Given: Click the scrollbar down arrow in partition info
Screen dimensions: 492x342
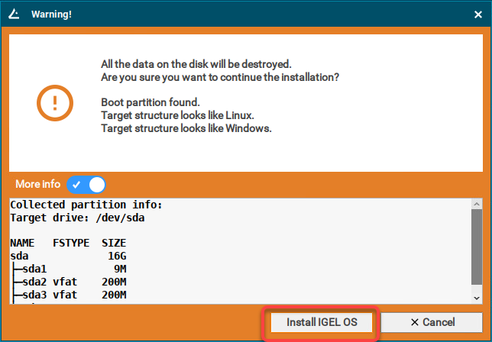Looking at the screenshot, I should [476, 298].
